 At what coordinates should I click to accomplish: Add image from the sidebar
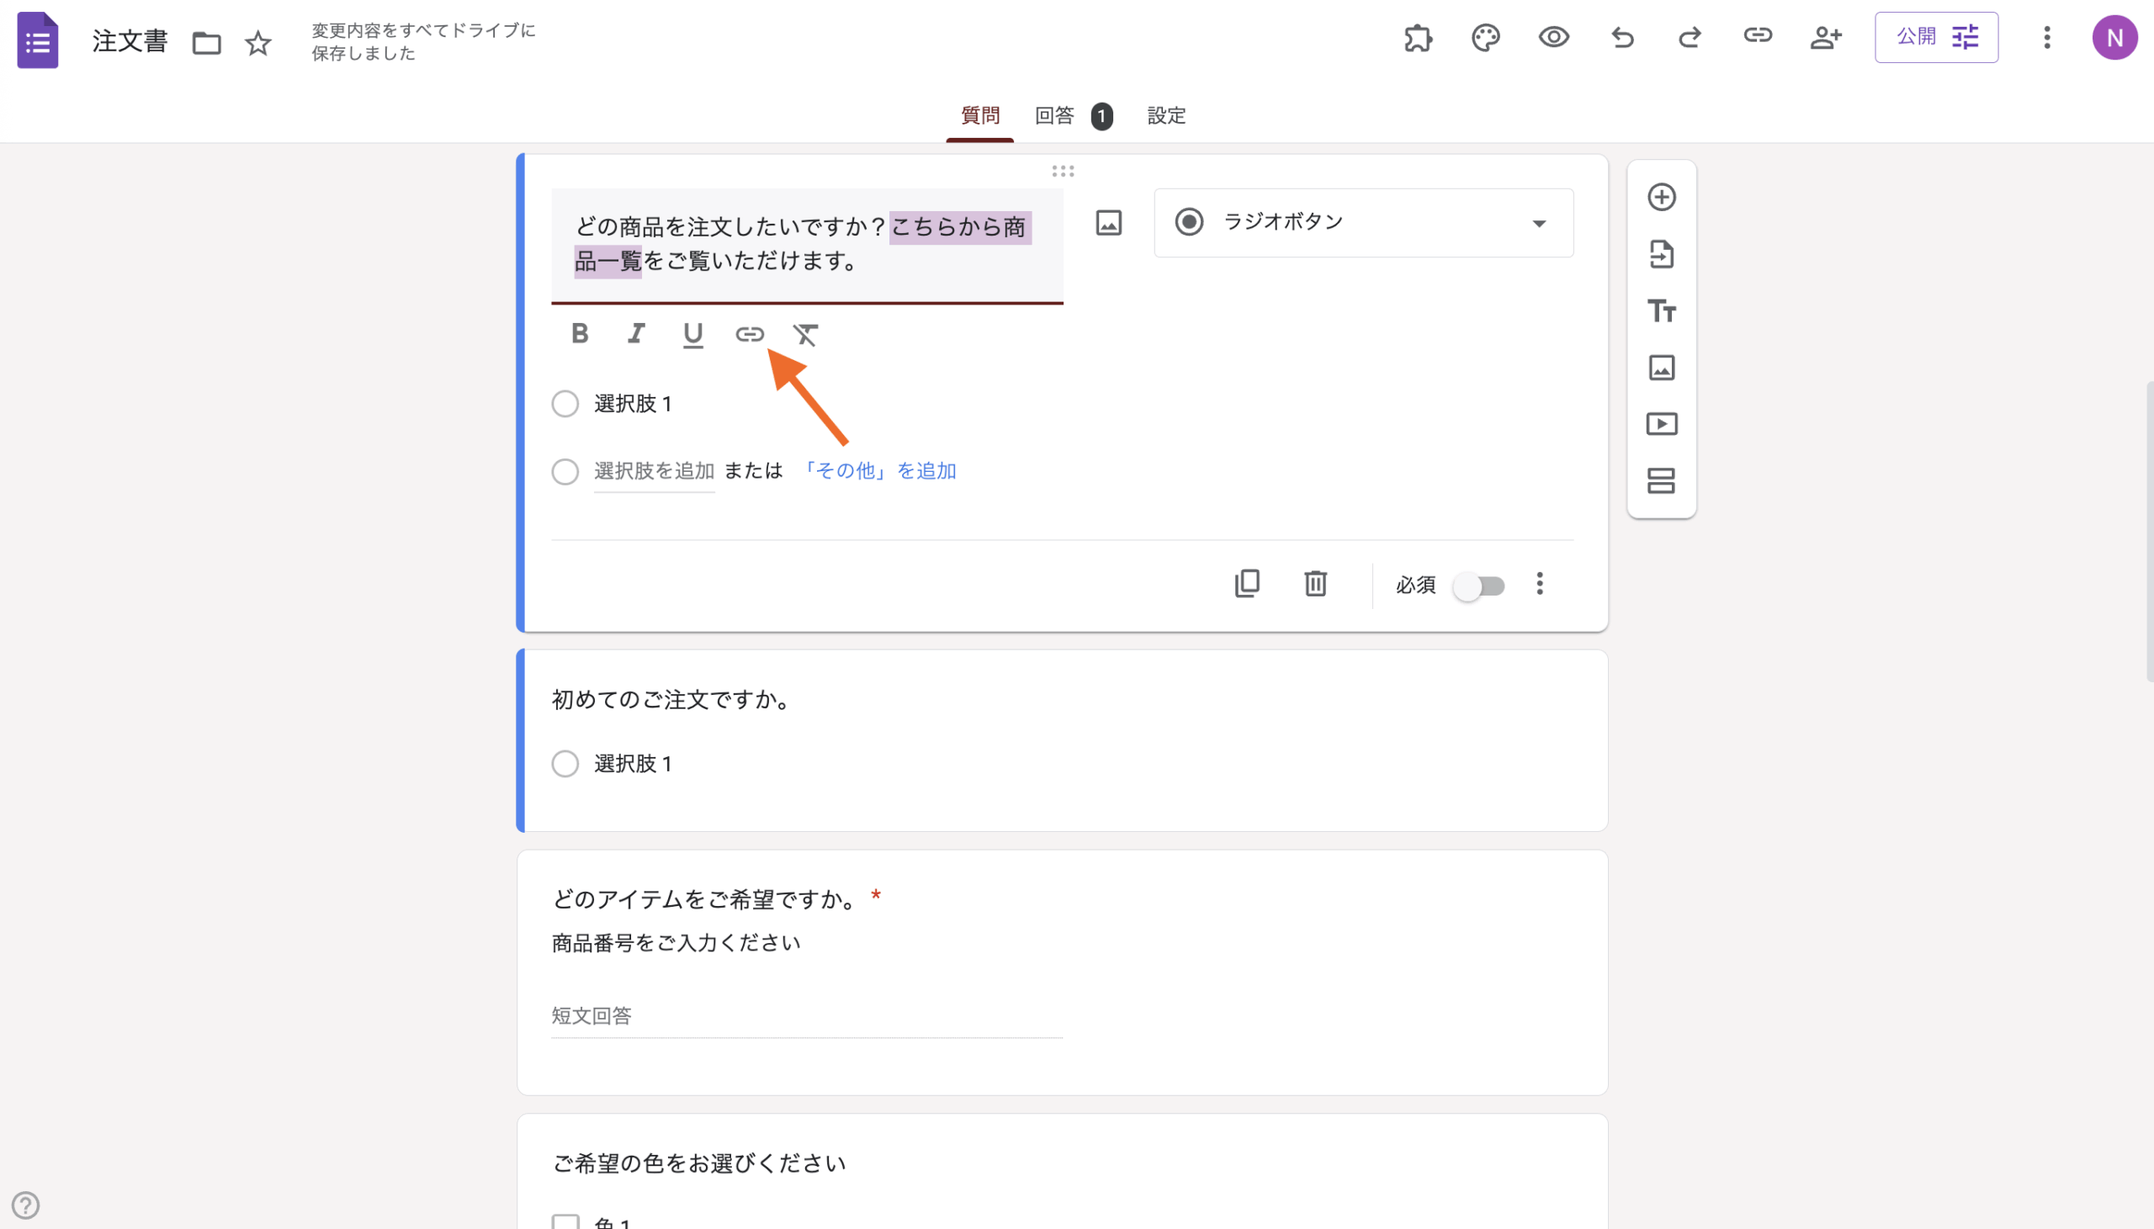[1661, 368]
